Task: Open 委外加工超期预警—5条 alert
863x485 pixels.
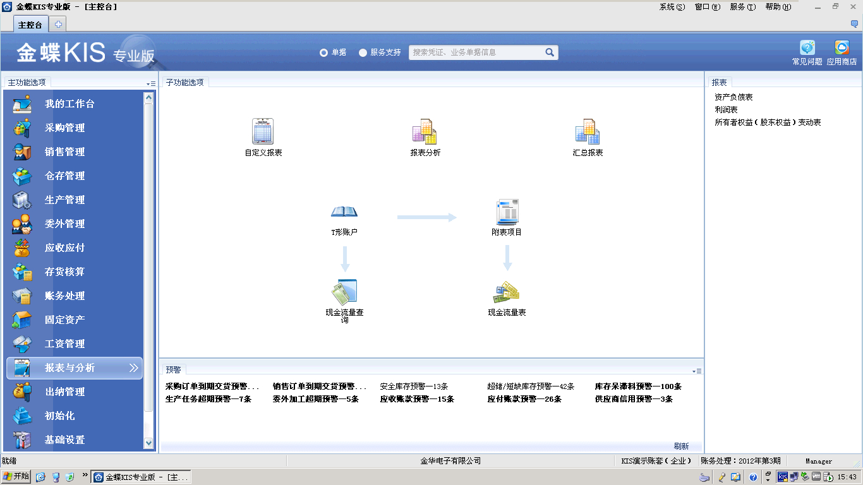Action: coord(316,399)
